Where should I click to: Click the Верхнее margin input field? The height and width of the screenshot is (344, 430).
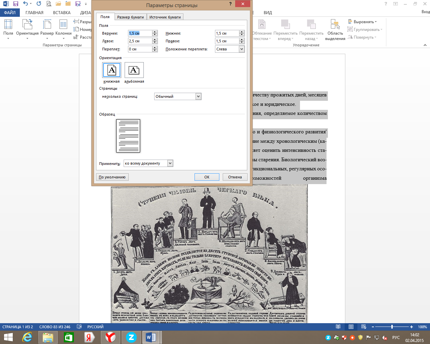pyautogui.click(x=140, y=33)
